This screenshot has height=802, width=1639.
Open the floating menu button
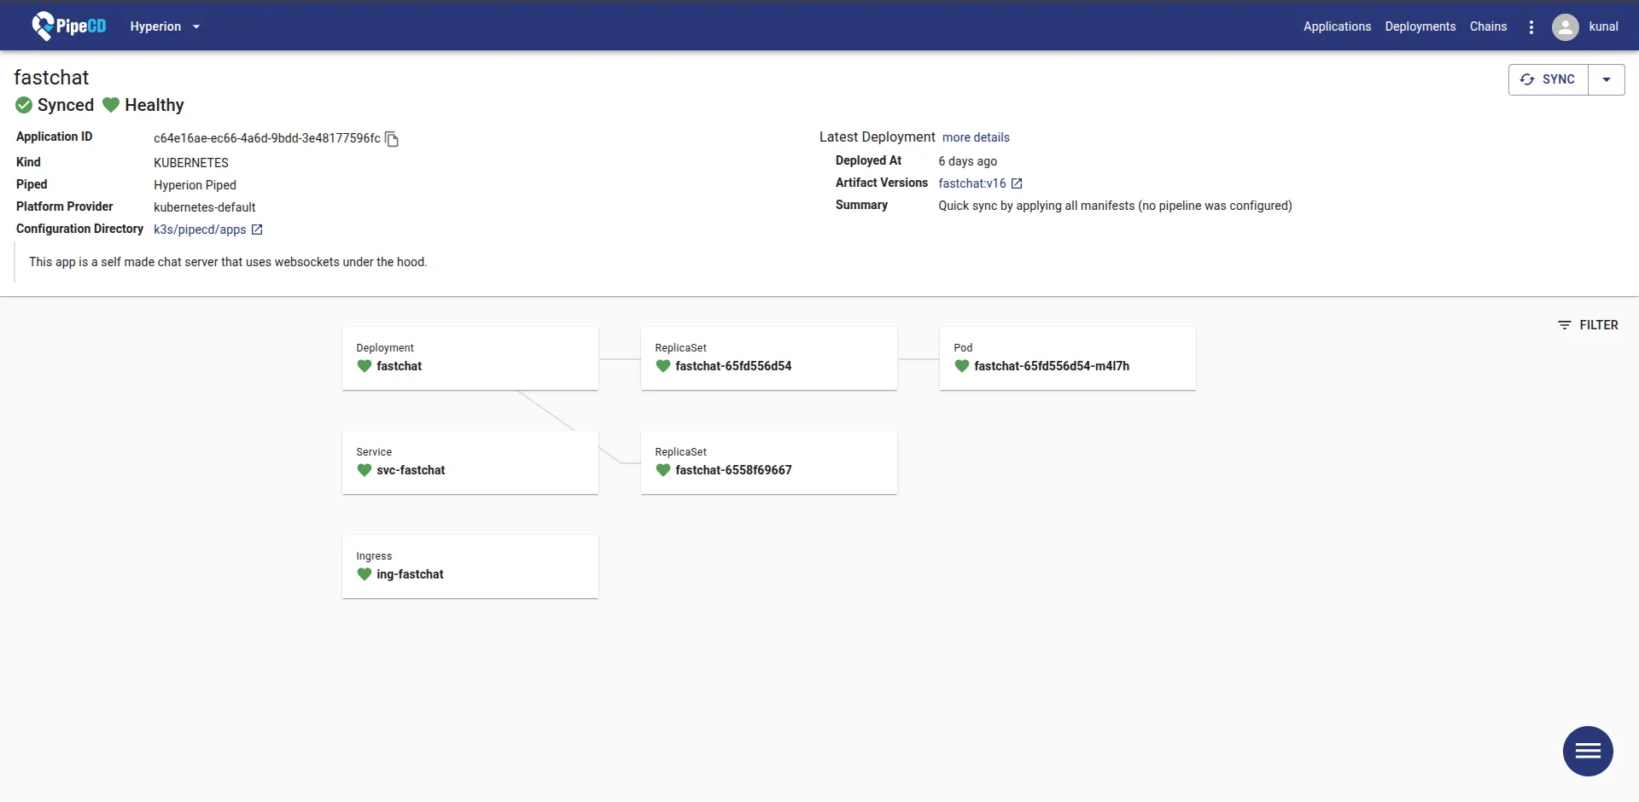pos(1588,751)
